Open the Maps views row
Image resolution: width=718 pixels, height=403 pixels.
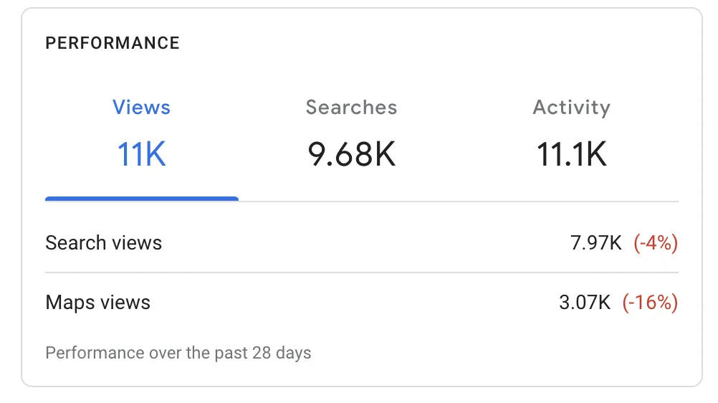362,302
